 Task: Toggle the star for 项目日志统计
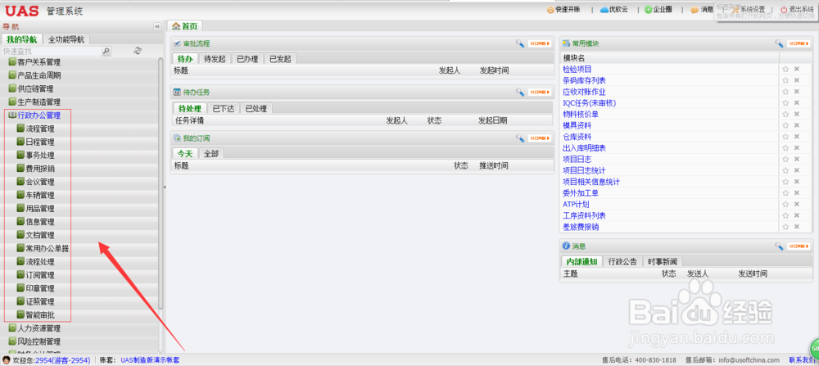pos(785,171)
